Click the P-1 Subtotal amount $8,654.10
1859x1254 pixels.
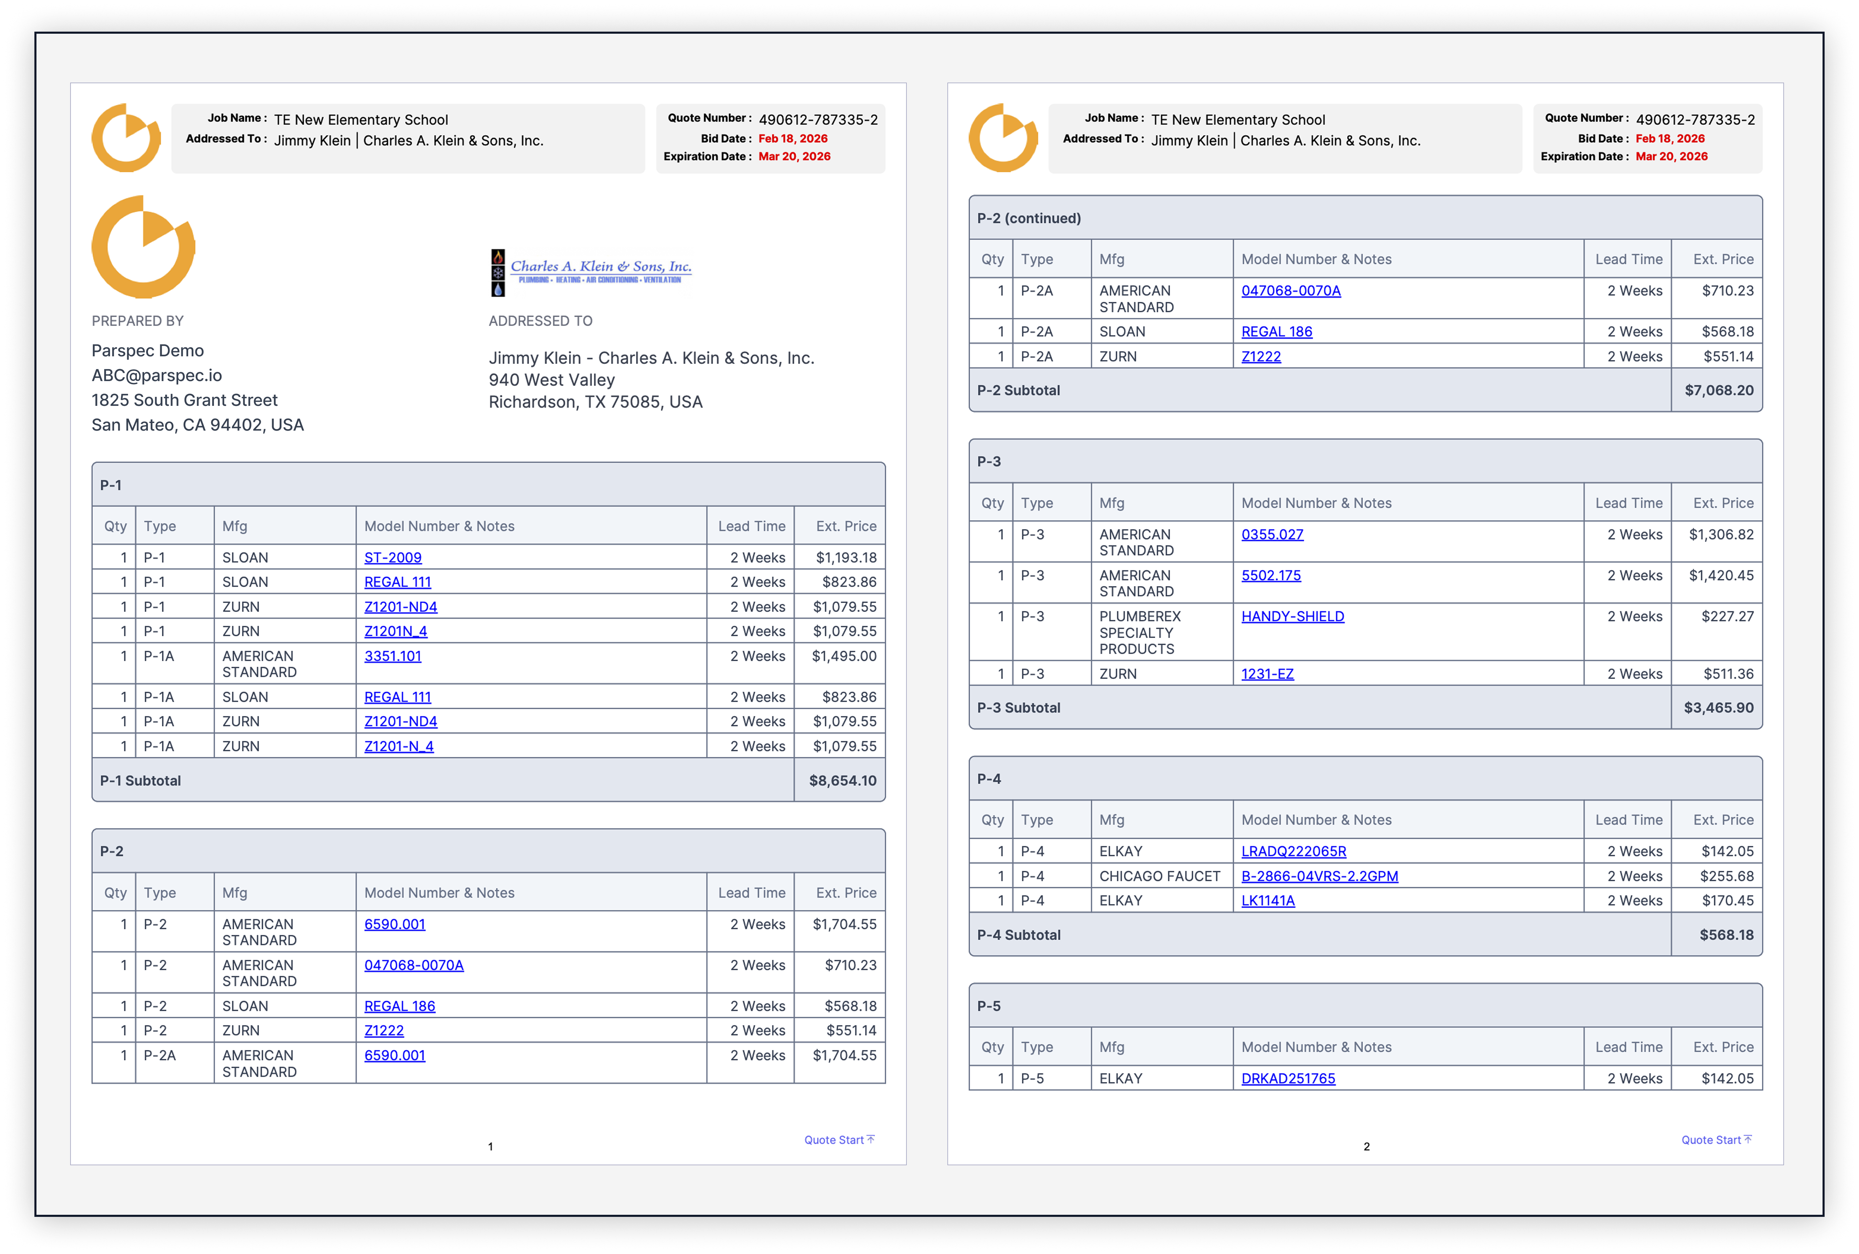pos(843,780)
